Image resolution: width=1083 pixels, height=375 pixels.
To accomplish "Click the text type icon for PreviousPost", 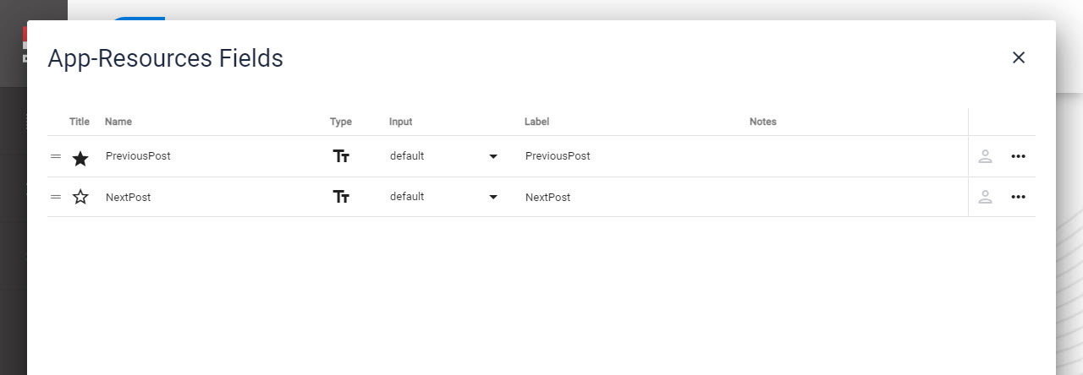I will pyautogui.click(x=341, y=156).
